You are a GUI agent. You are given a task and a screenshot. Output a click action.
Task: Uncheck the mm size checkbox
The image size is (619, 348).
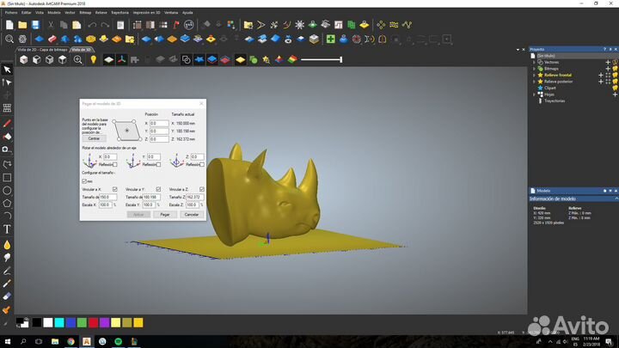[84, 181]
